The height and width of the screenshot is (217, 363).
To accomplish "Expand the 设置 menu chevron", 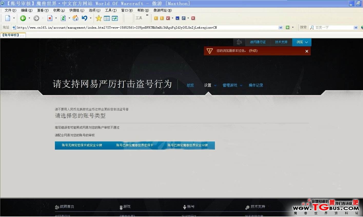I will coord(215,86).
